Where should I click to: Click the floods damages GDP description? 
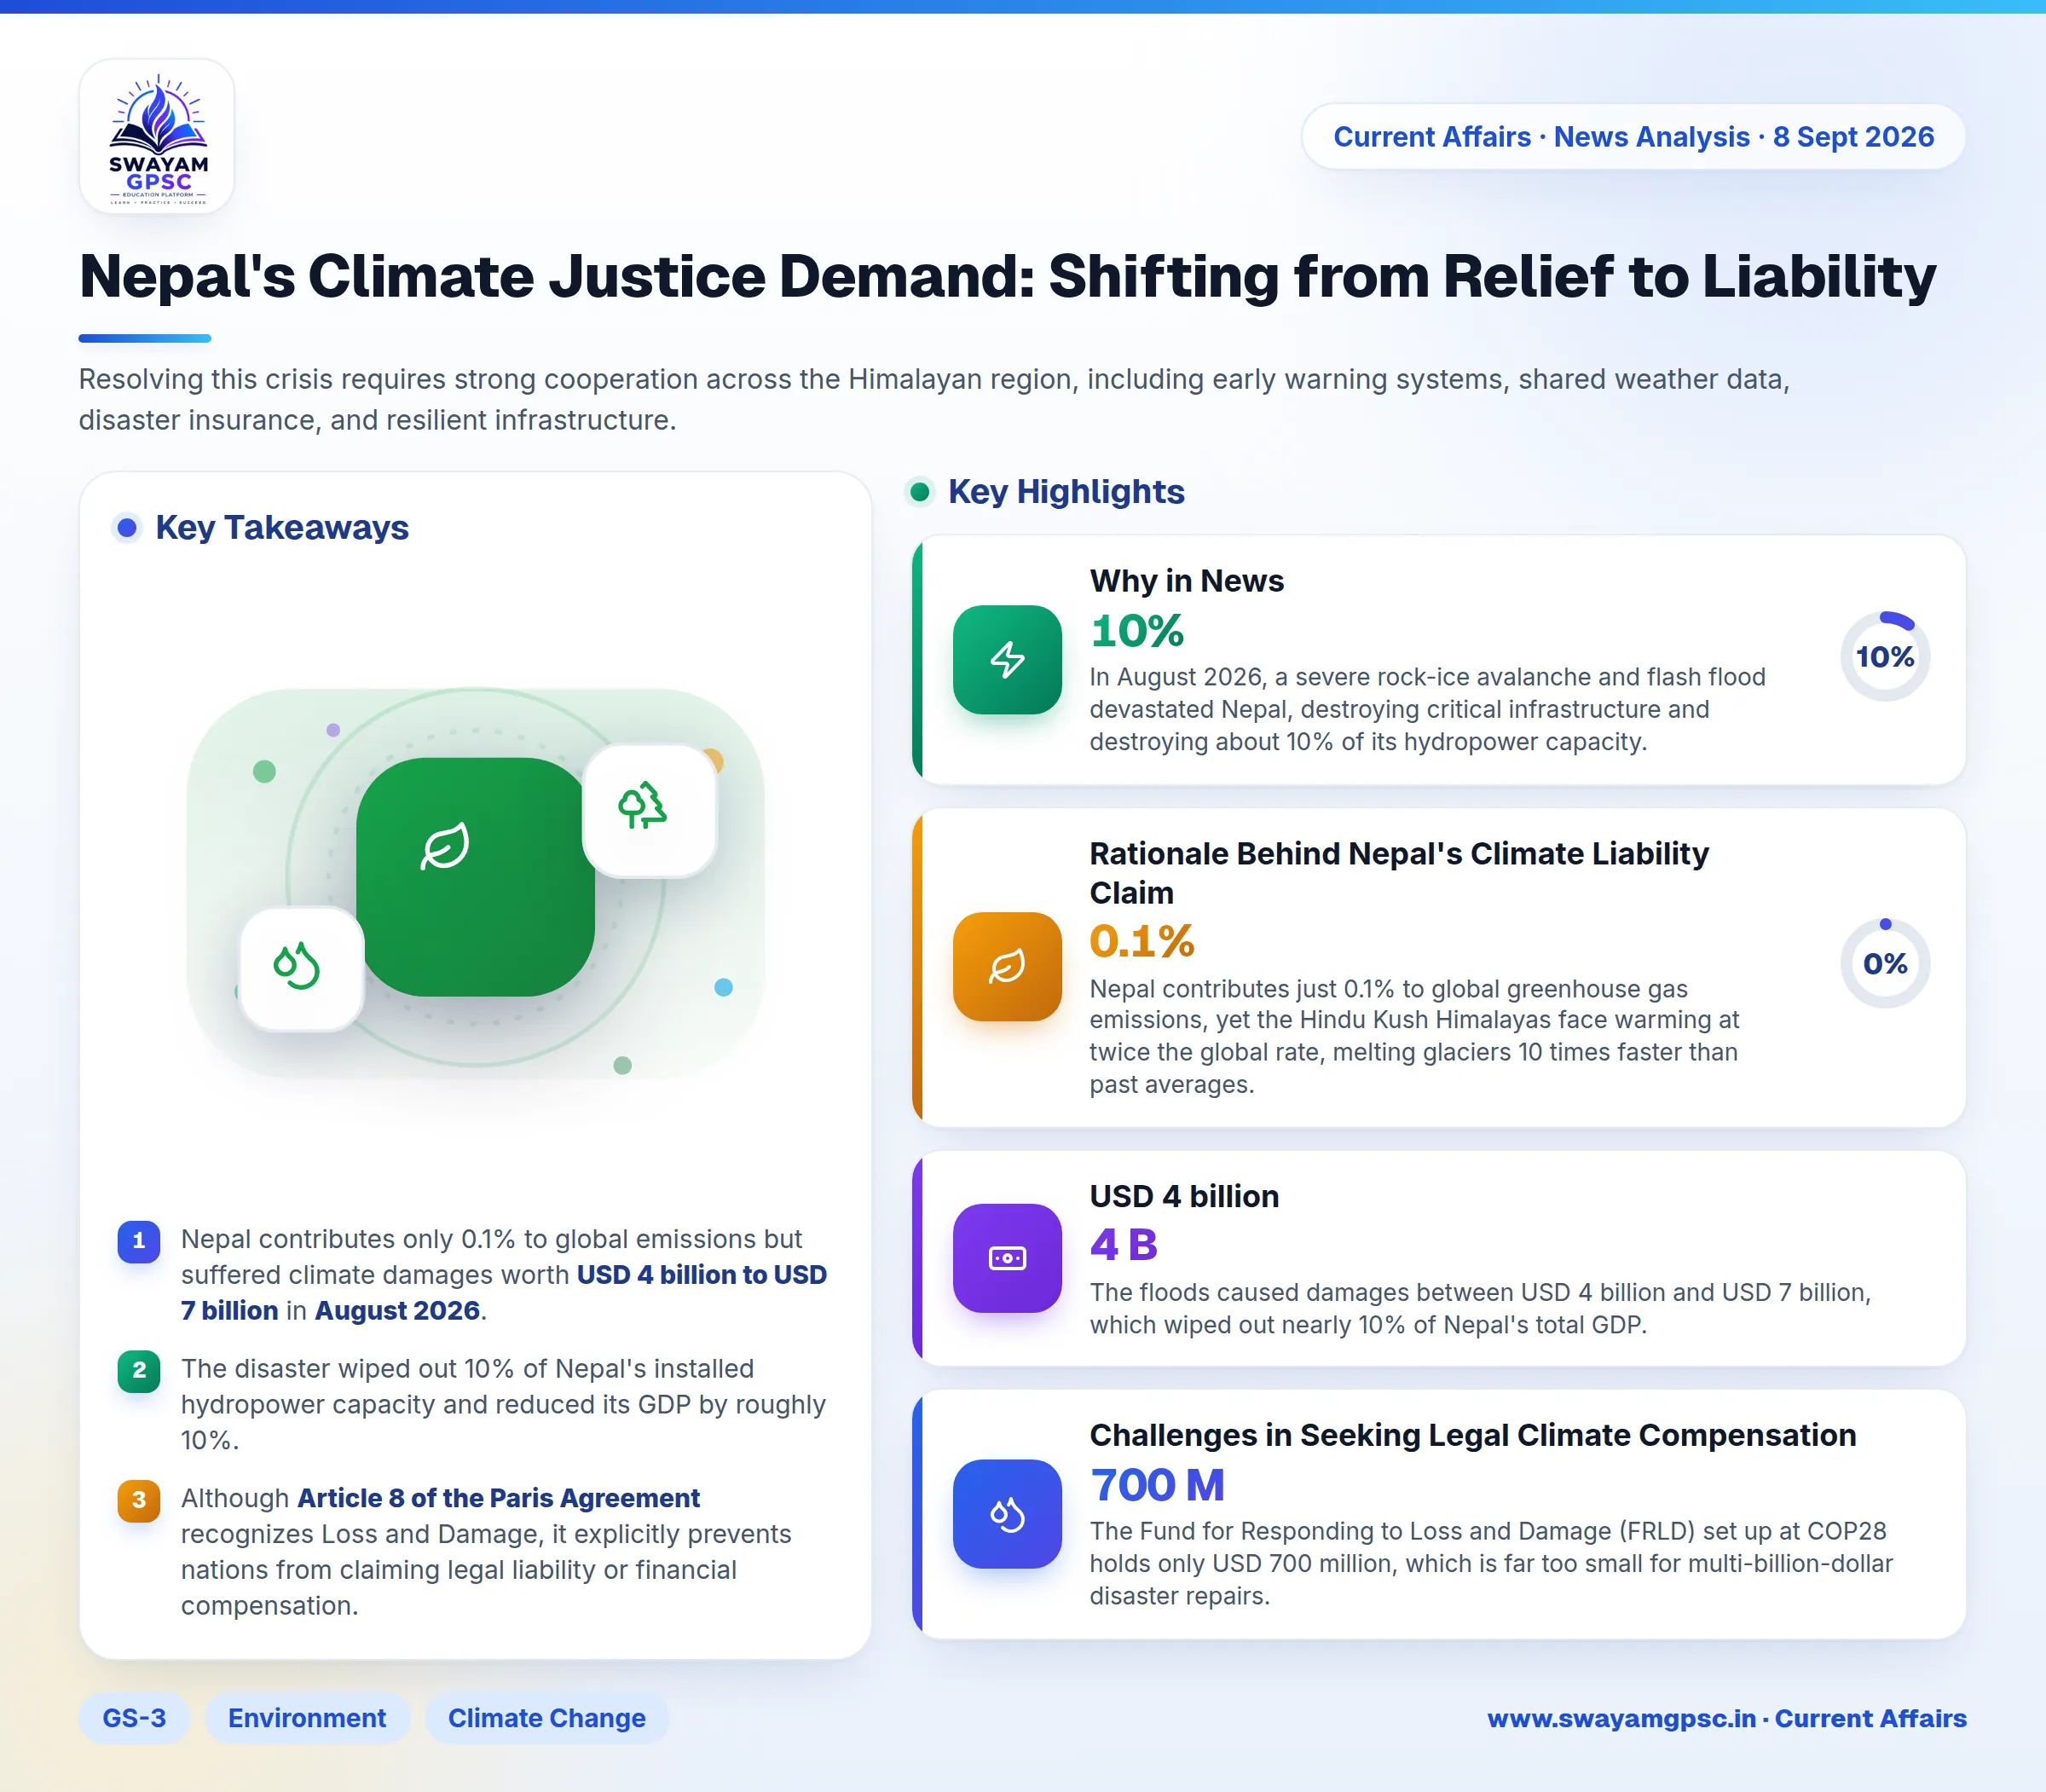[1480, 1308]
